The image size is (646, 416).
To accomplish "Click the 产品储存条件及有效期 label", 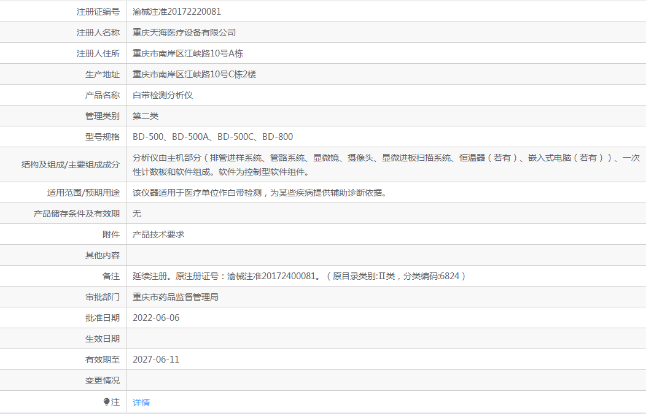I will (77, 214).
